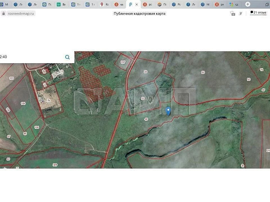The image size is (270, 202).
Task: Click page title Публичная кадастровая карта
Action: [139, 14]
